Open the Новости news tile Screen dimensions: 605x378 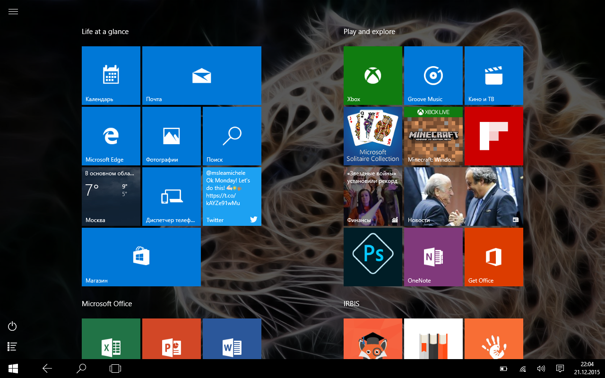click(464, 196)
